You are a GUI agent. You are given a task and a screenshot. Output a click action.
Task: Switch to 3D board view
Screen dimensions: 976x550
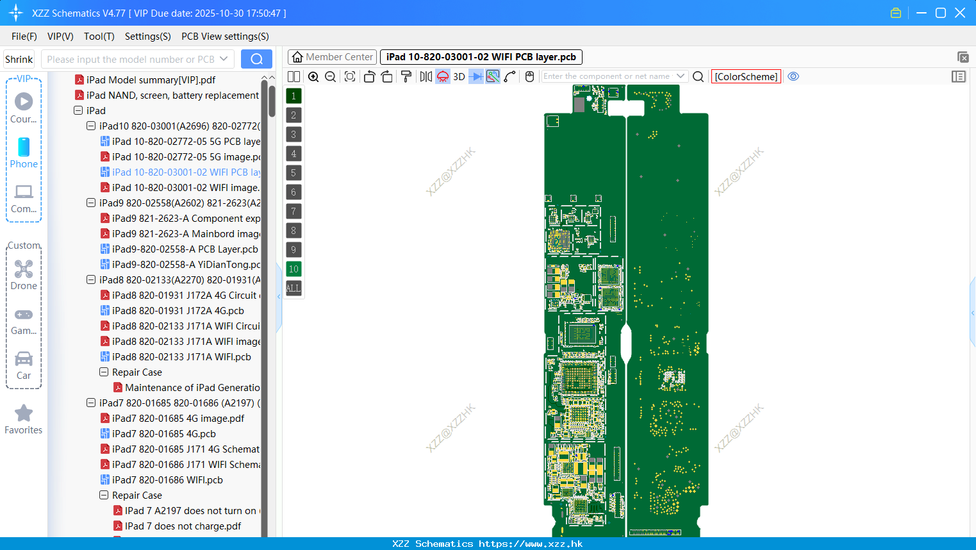459,76
